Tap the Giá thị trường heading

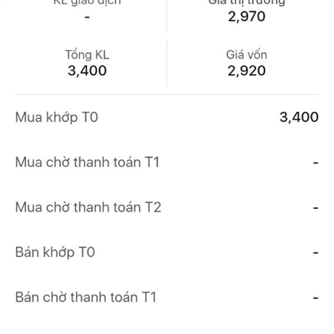(247, 2)
